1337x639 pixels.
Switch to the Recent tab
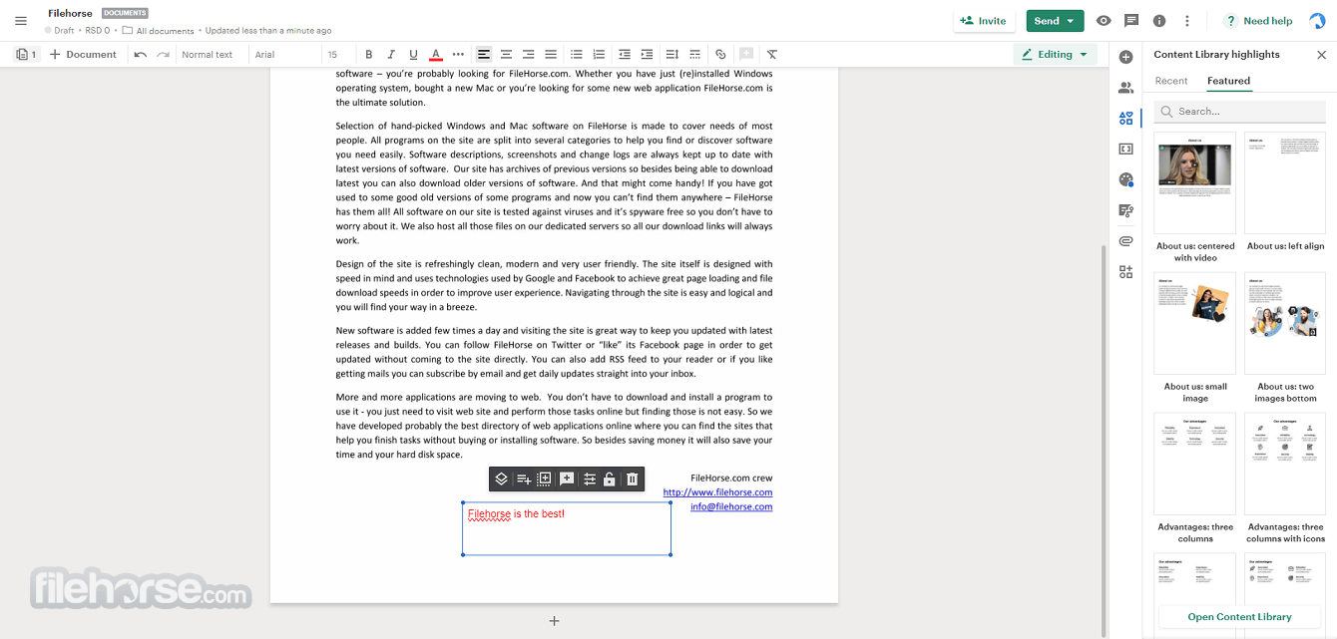click(1171, 81)
